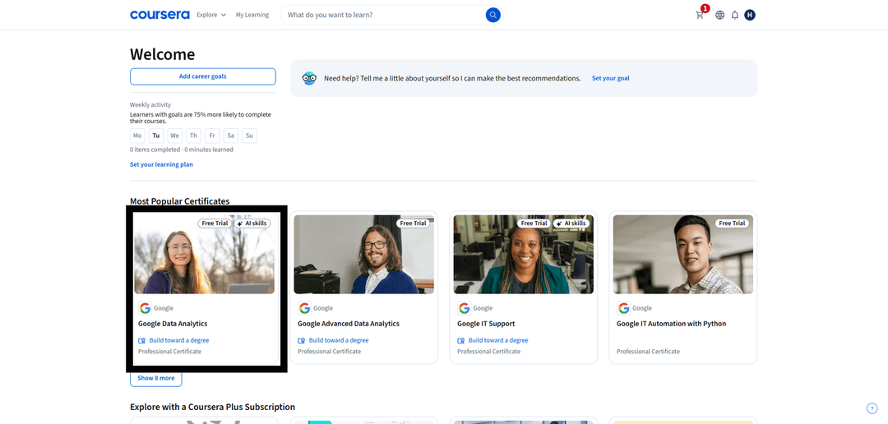The image size is (888, 424).
Task: Click the Google IT Automation with Python title
Action: point(671,324)
